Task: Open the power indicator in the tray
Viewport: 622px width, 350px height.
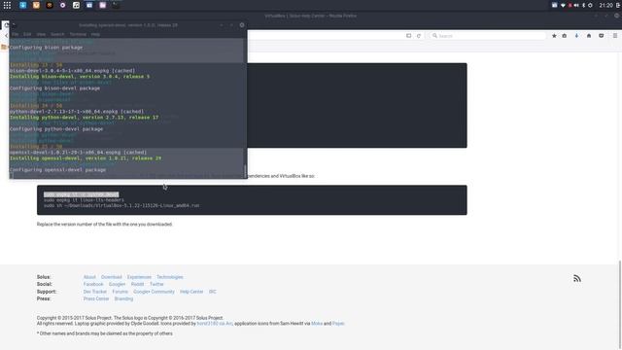Action: coord(590,5)
